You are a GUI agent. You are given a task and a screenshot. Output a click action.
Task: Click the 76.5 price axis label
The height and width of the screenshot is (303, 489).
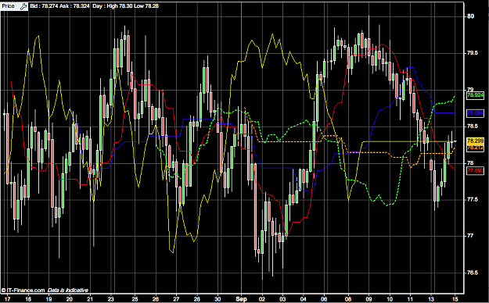473,273
